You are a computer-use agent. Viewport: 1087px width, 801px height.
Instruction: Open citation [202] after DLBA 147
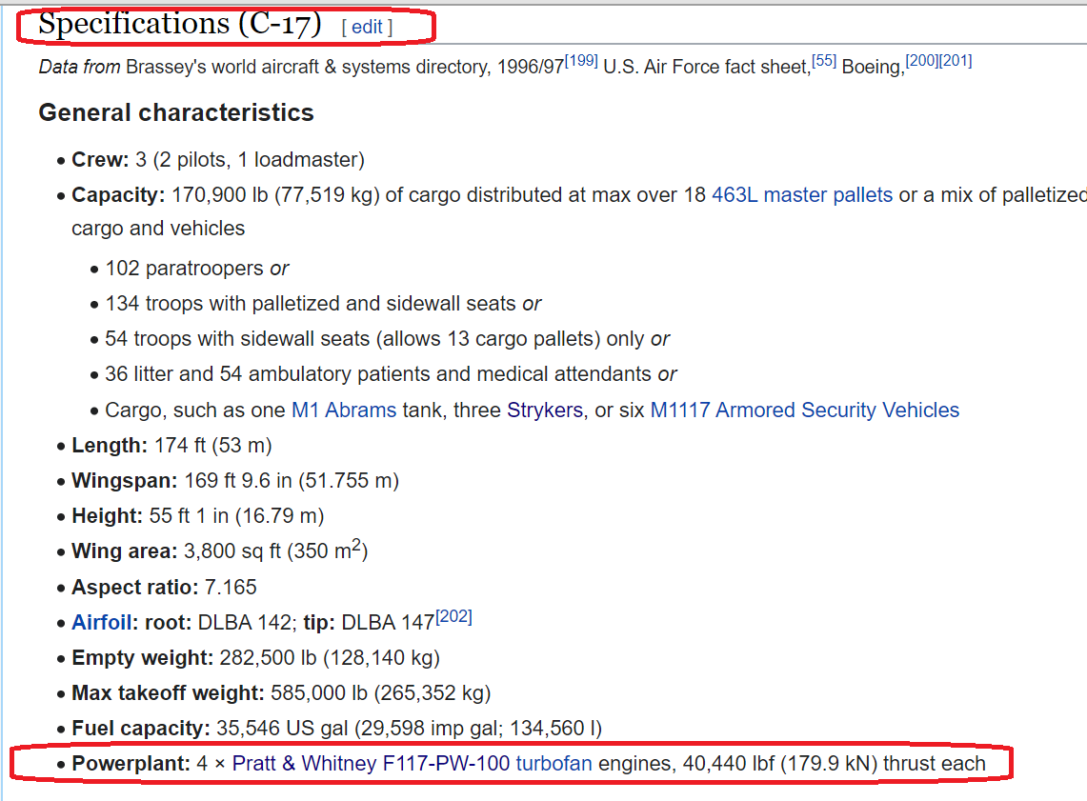(x=454, y=616)
